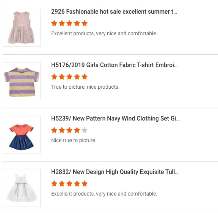This screenshot has height=213, width=218.
Task: Select the review text under the 2926 dress
Action: coord(104,33)
